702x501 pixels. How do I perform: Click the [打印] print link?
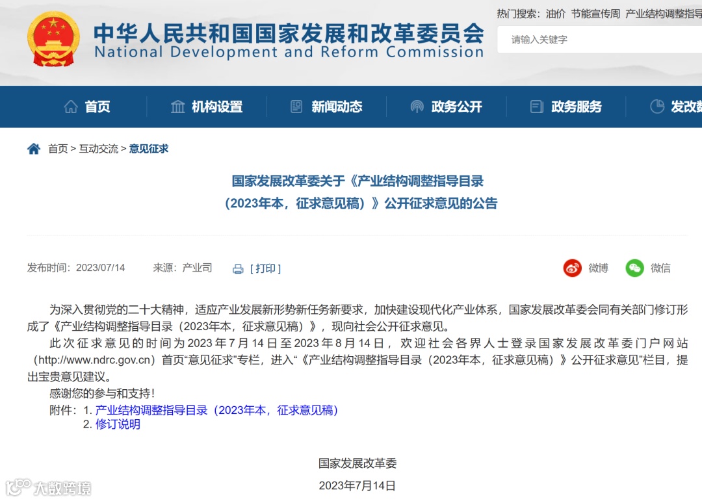pos(265,268)
